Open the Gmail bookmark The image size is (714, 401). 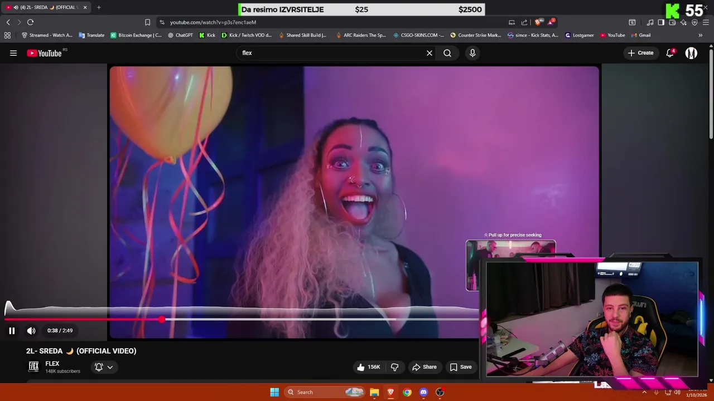tap(640, 35)
